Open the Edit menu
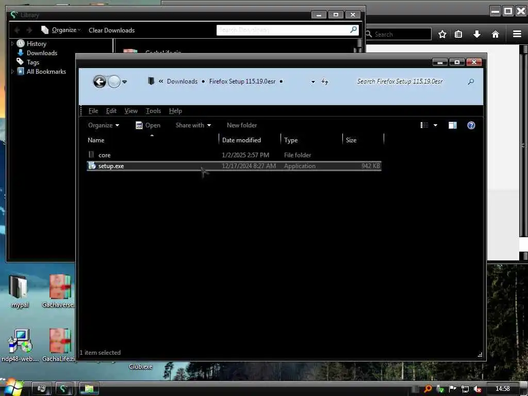Image resolution: width=528 pixels, height=396 pixels. (x=111, y=111)
